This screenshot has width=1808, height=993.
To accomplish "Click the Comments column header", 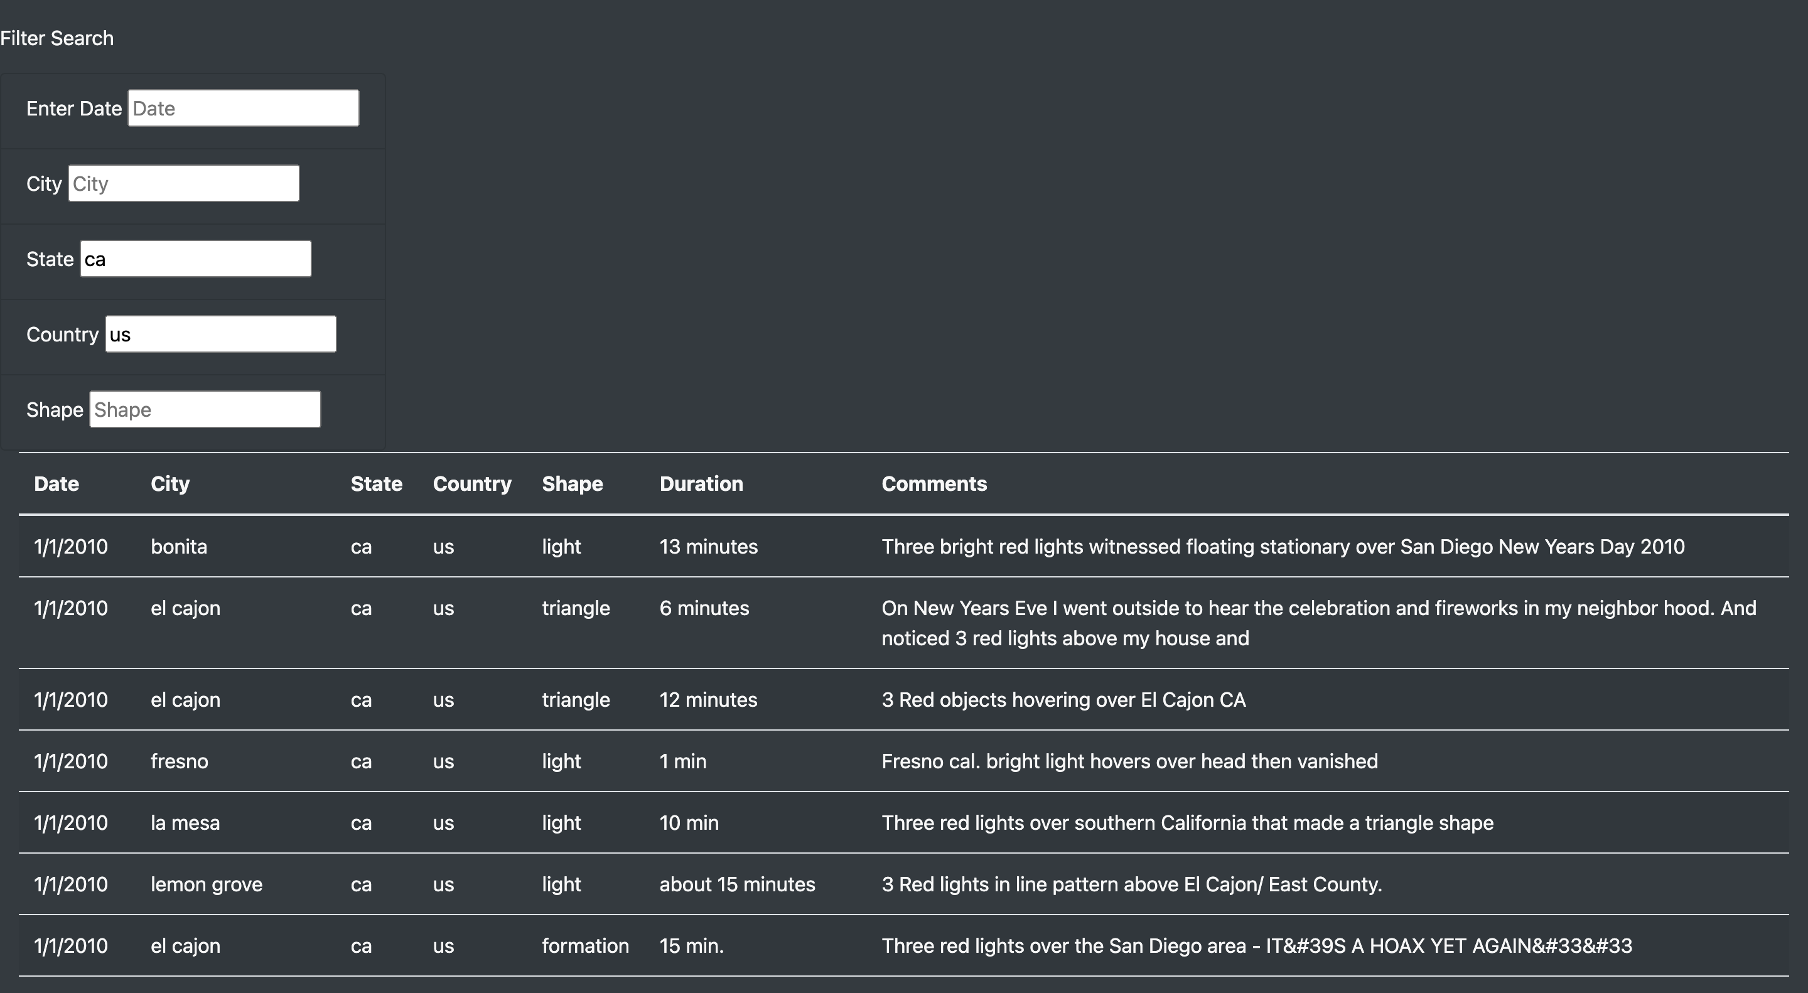I will [934, 483].
